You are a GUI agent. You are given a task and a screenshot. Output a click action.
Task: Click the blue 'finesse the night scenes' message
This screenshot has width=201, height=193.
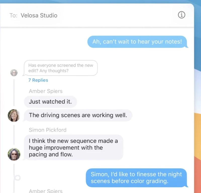coord(136,178)
